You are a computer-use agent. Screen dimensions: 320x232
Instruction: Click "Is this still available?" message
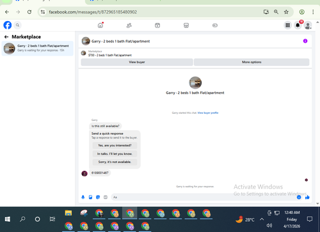coord(106,126)
